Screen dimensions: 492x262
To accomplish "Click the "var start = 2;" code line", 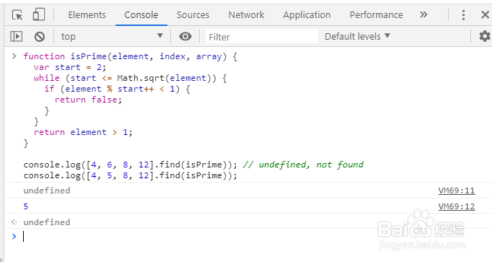I will click(x=70, y=67).
